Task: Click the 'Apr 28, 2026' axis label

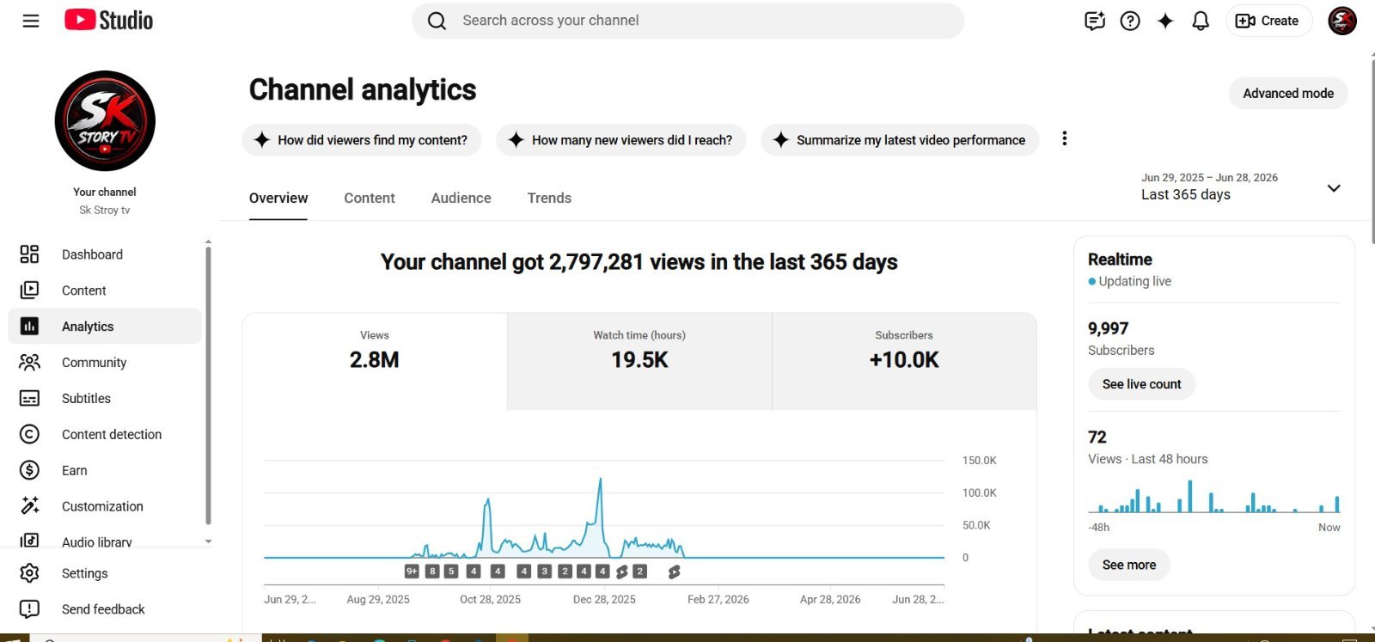Action: [x=830, y=599]
